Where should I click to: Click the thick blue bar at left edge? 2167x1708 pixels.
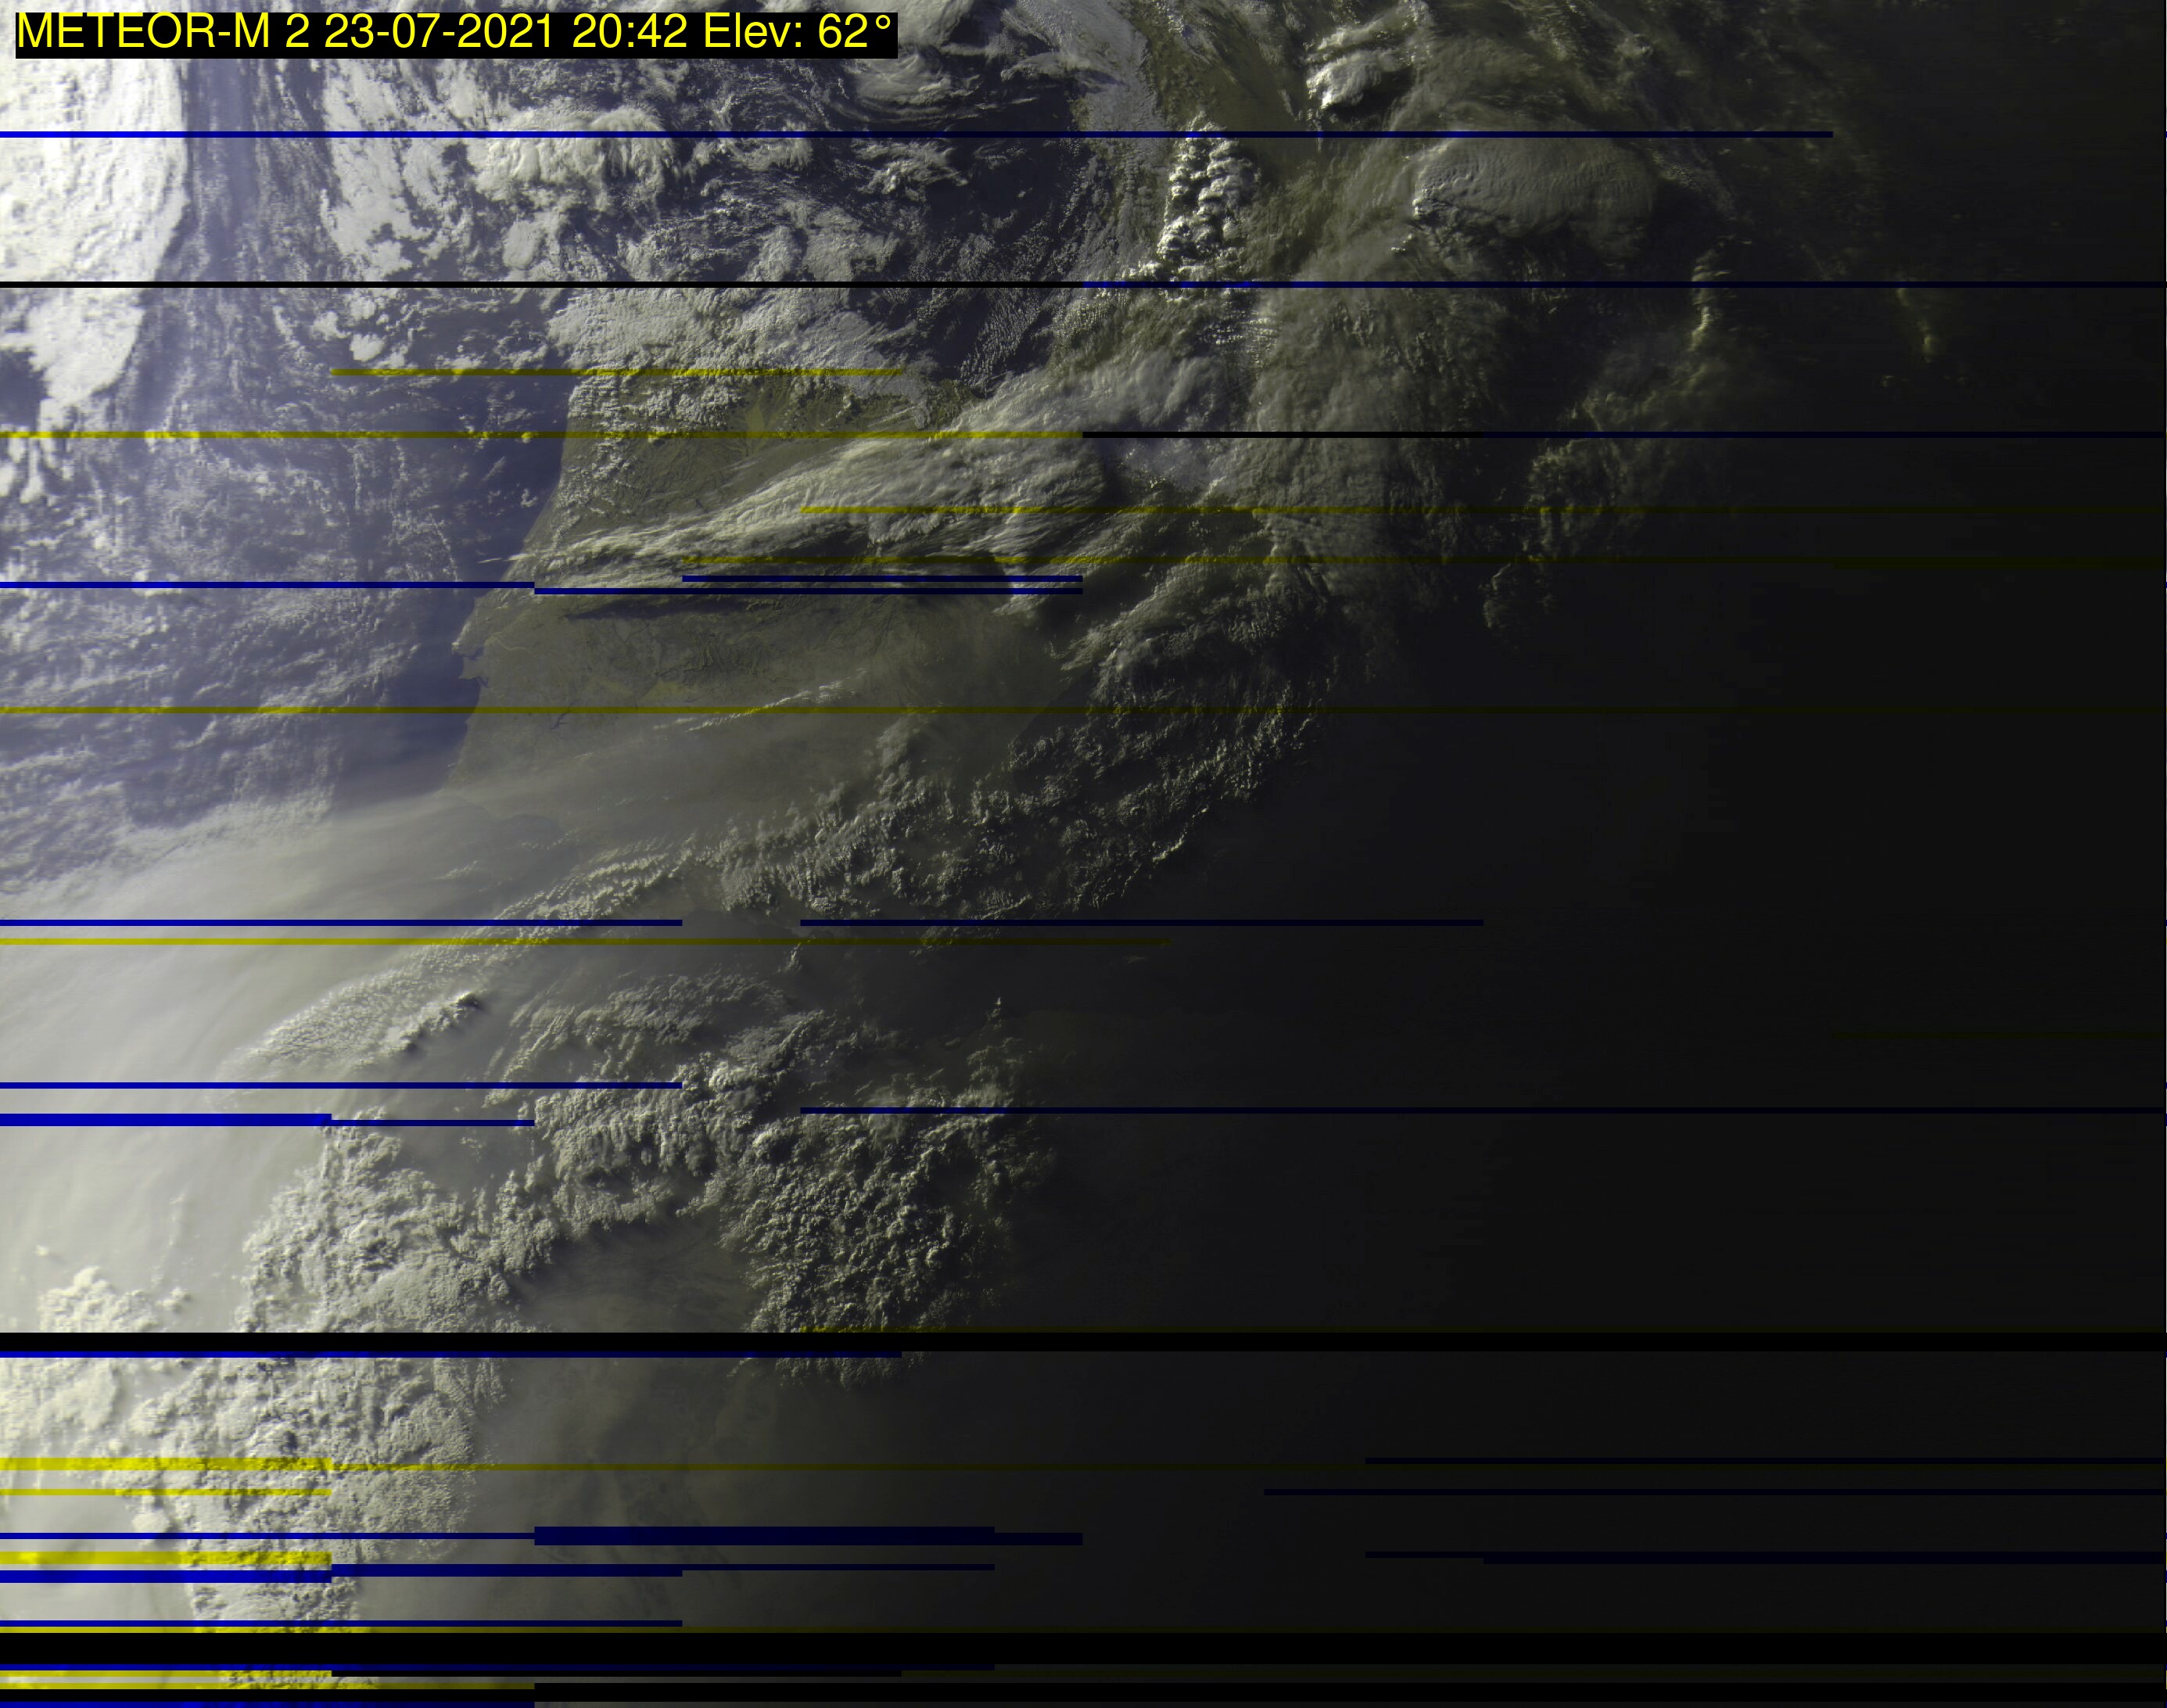point(165,1120)
